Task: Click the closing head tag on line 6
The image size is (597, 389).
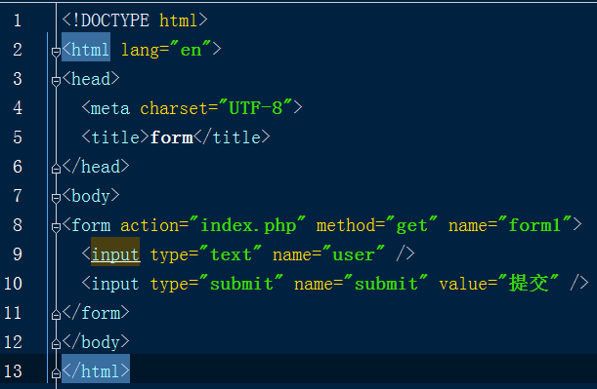Action: (96, 167)
